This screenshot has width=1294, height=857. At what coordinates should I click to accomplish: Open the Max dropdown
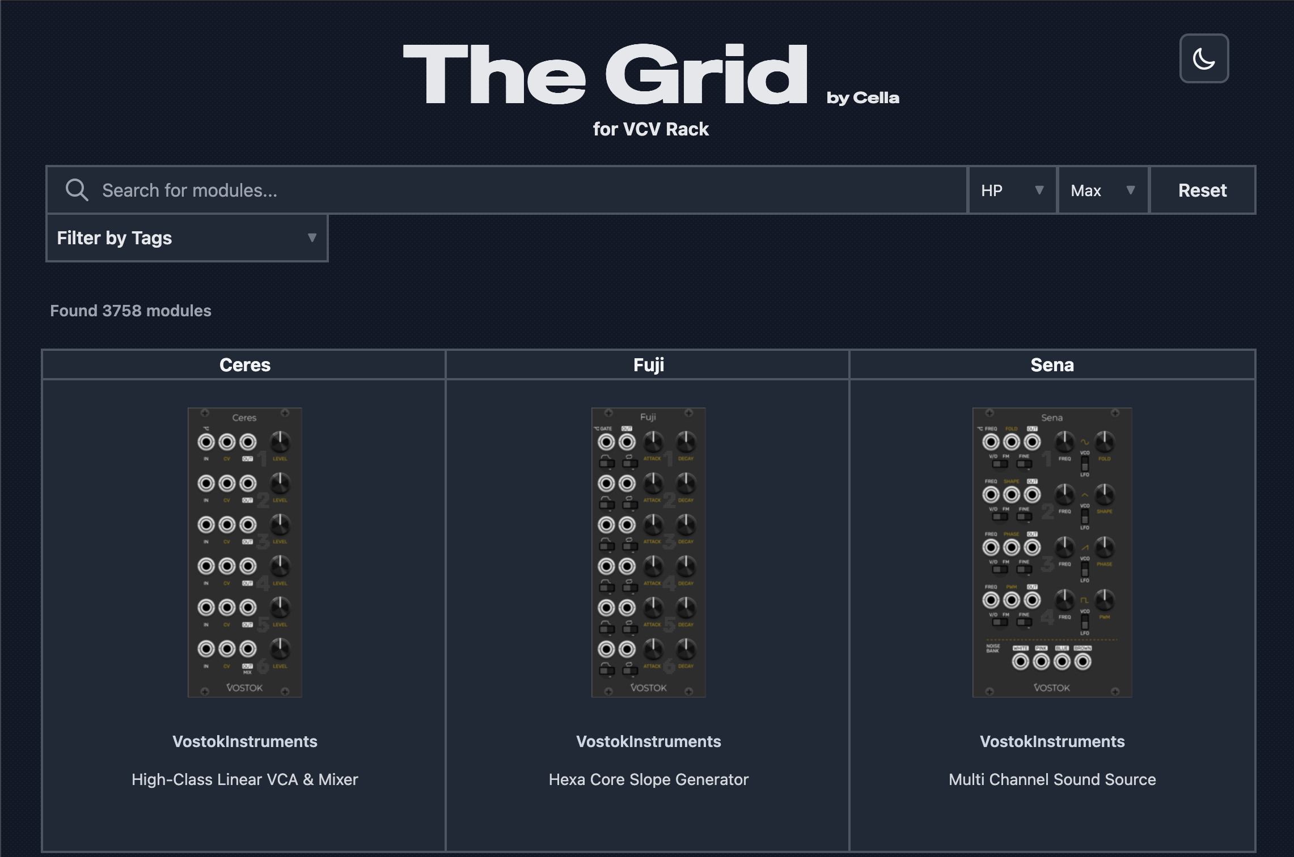tap(1102, 190)
